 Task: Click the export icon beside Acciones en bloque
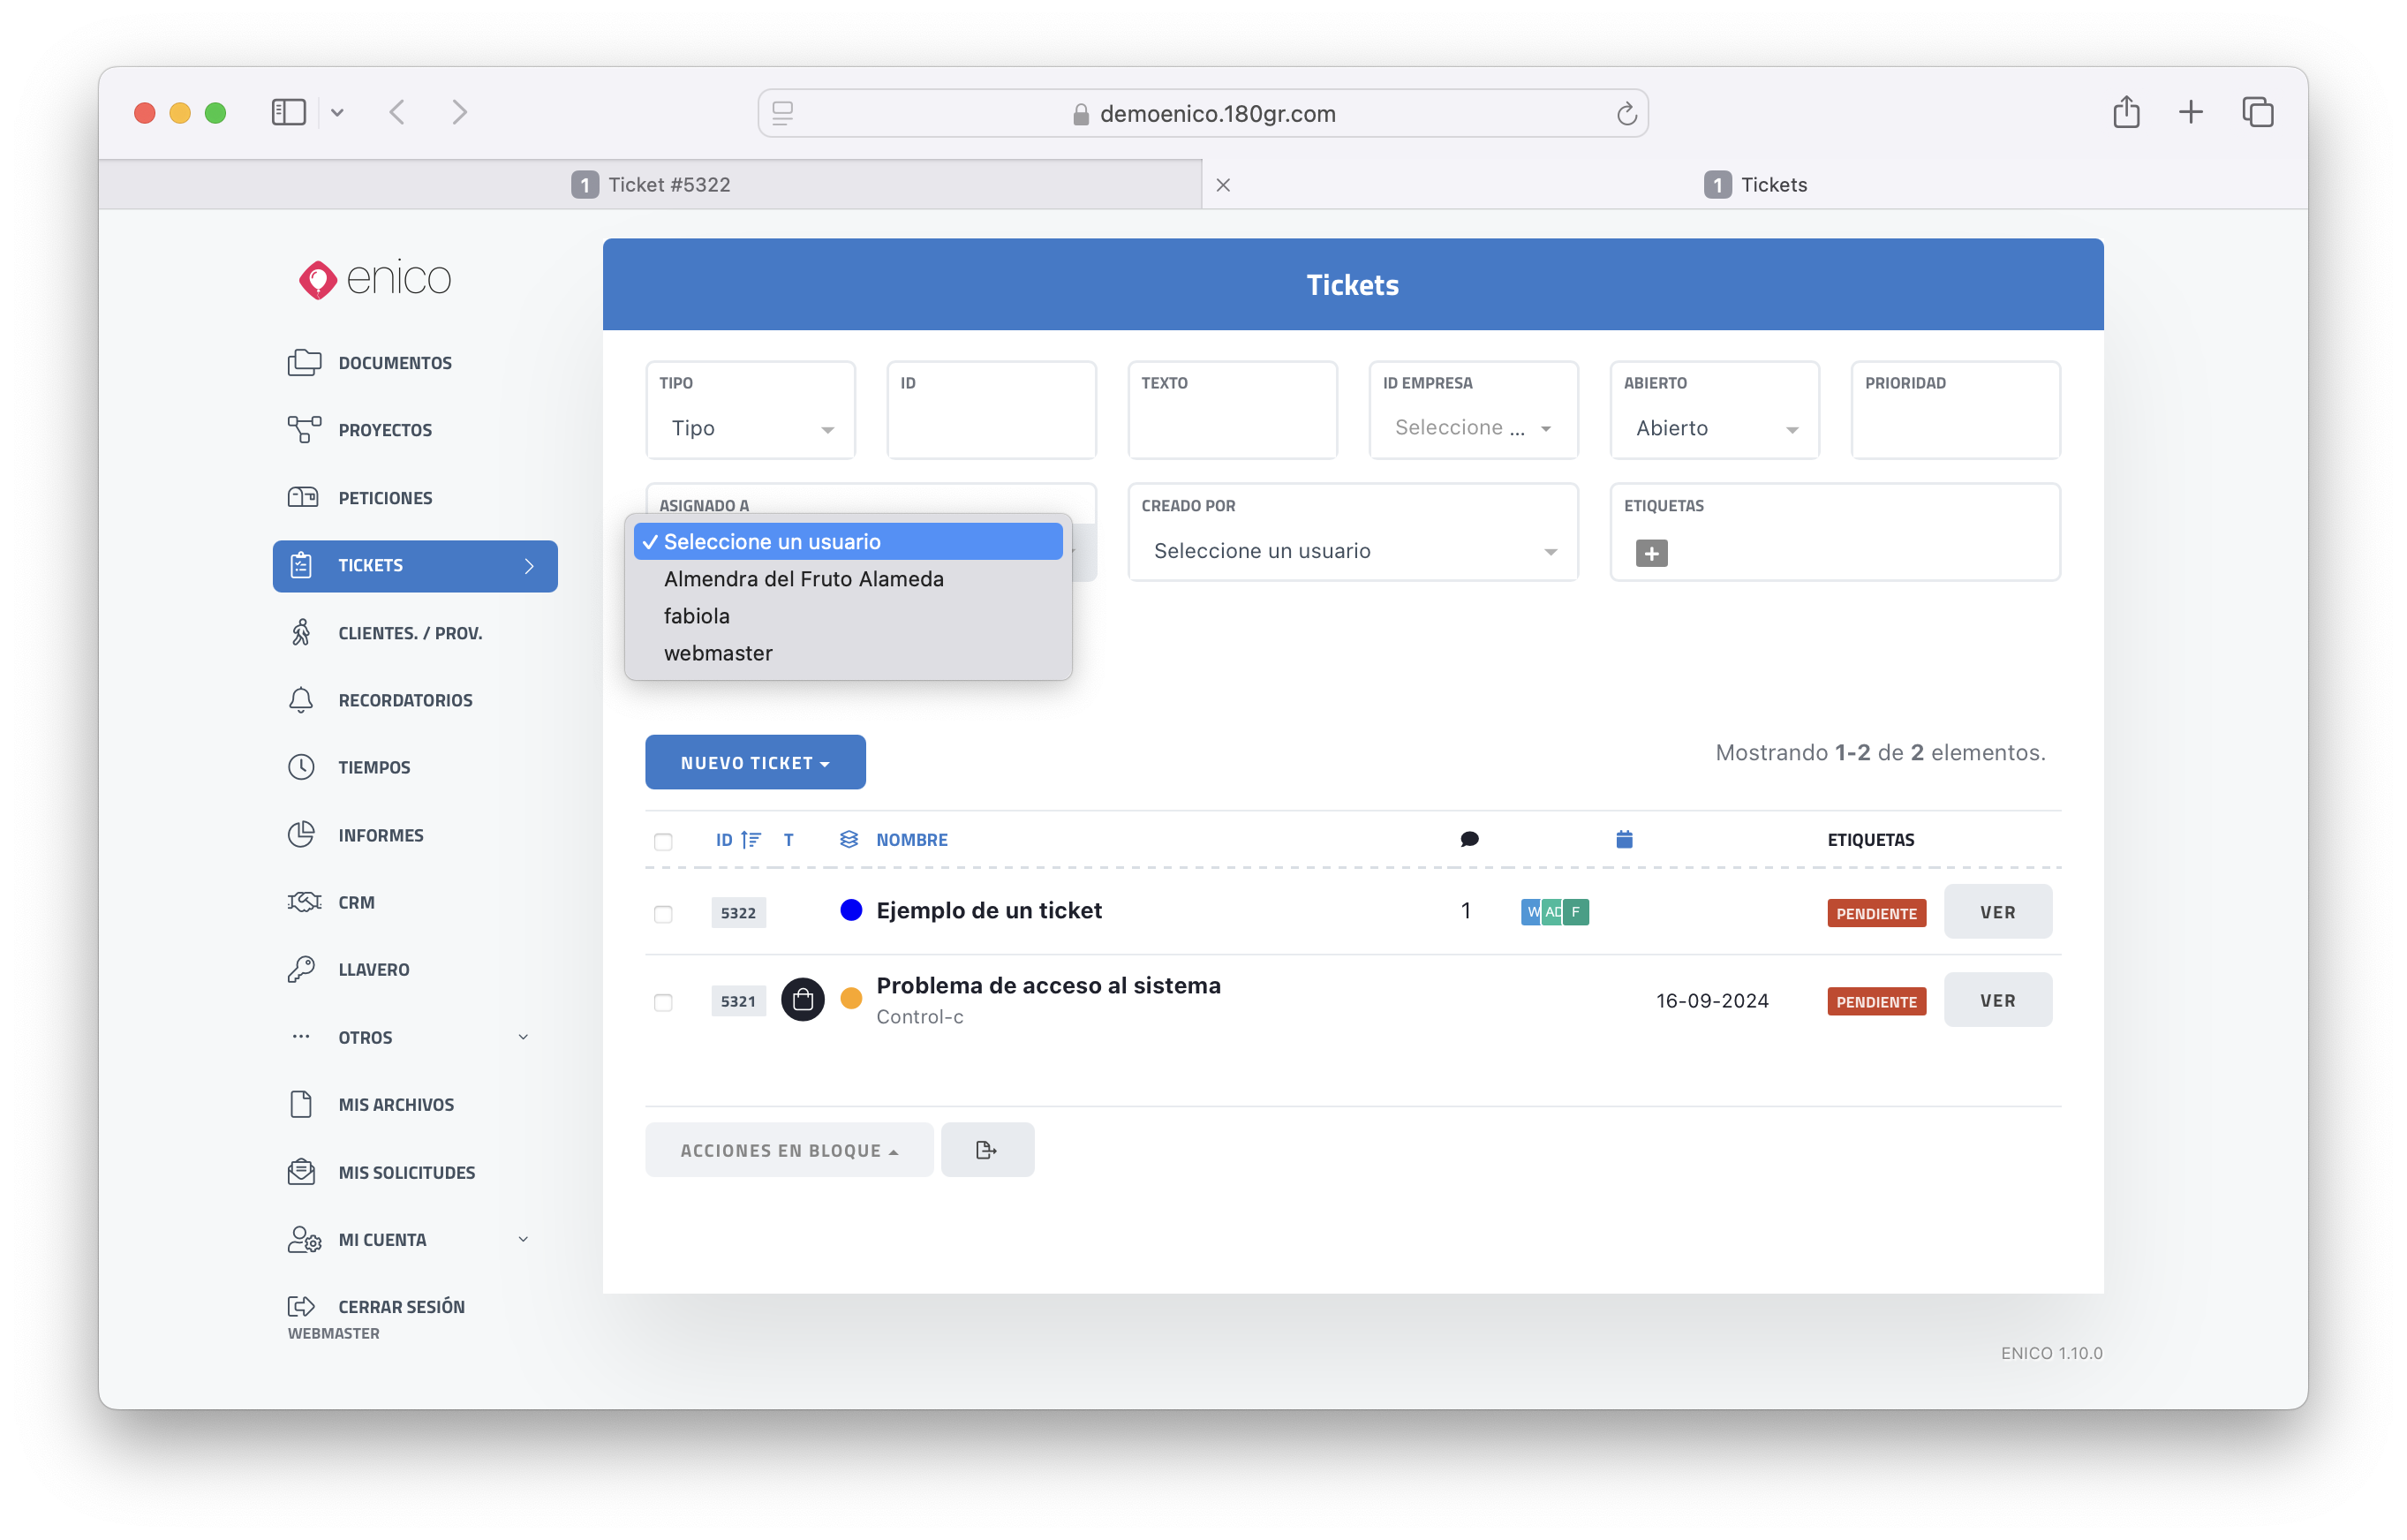click(986, 1150)
